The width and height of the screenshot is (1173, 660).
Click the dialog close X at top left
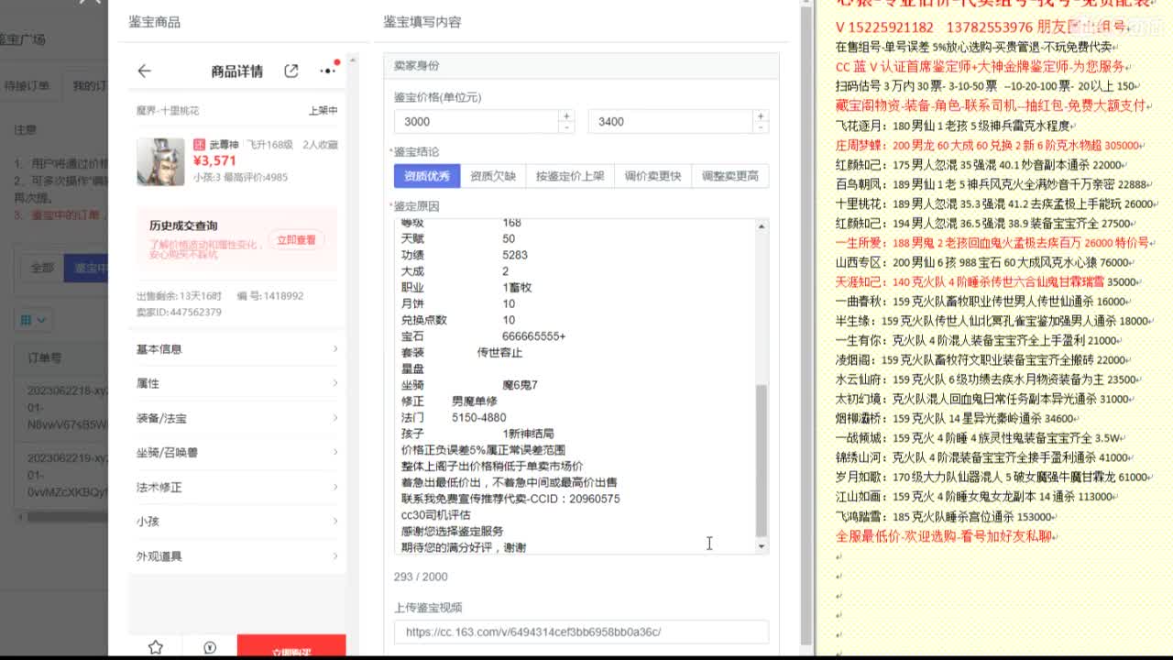(x=88, y=2)
